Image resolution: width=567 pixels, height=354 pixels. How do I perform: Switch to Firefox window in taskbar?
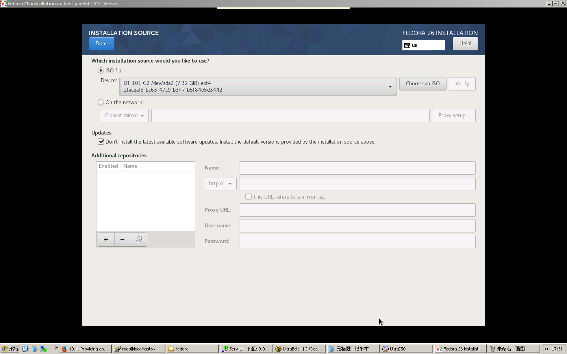pos(86,349)
